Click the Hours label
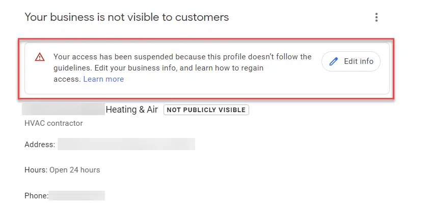 click(x=36, y=170)
